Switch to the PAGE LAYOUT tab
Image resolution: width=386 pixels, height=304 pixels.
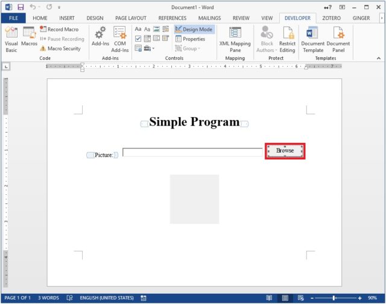(131, 18)
